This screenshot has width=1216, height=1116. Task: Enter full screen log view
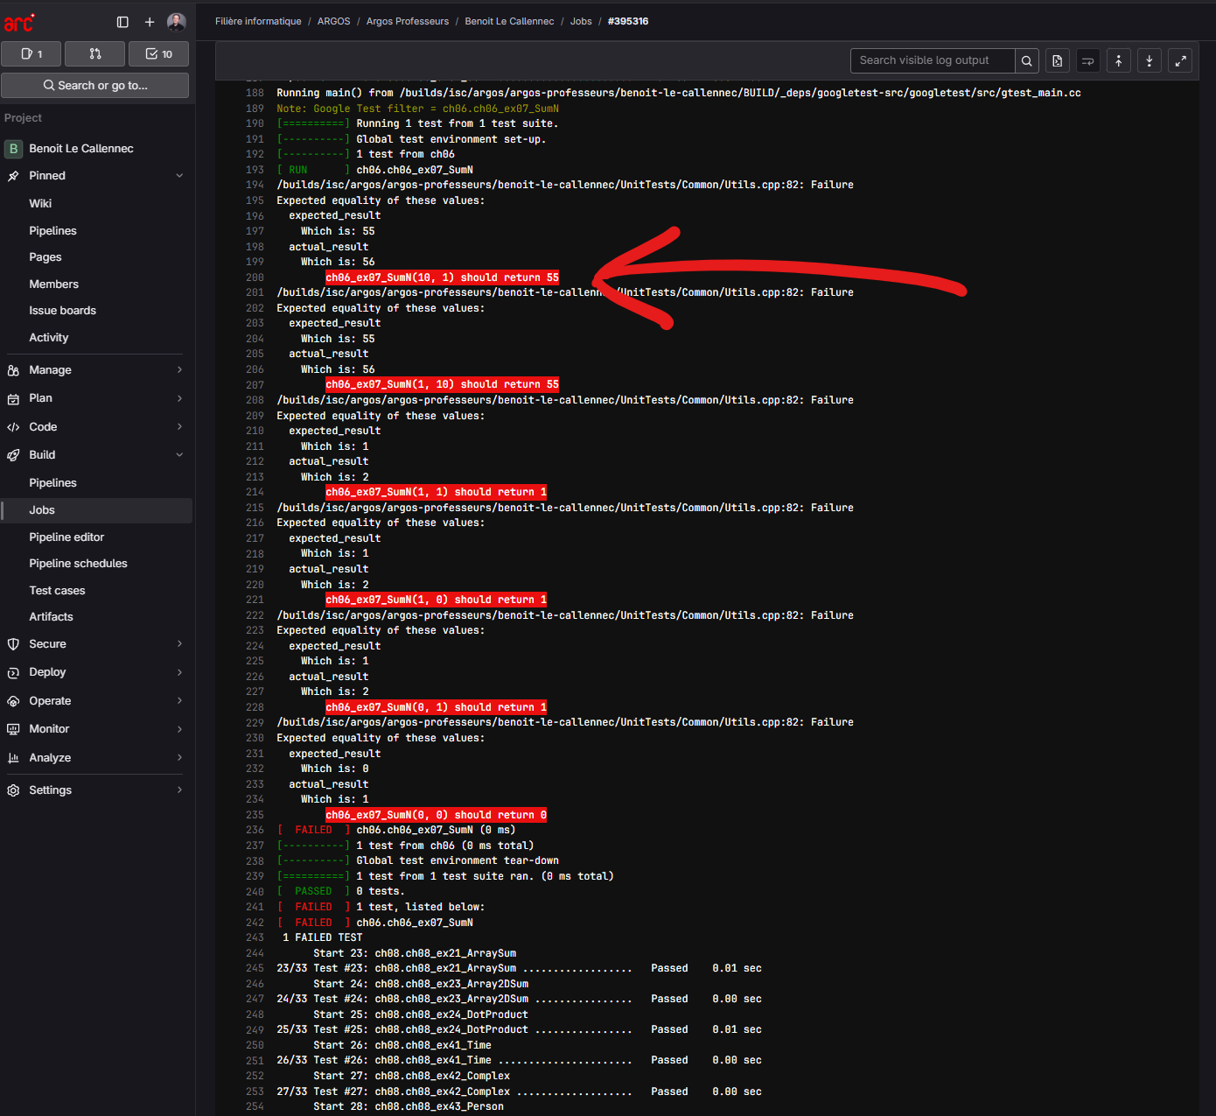pos(1180,60)
